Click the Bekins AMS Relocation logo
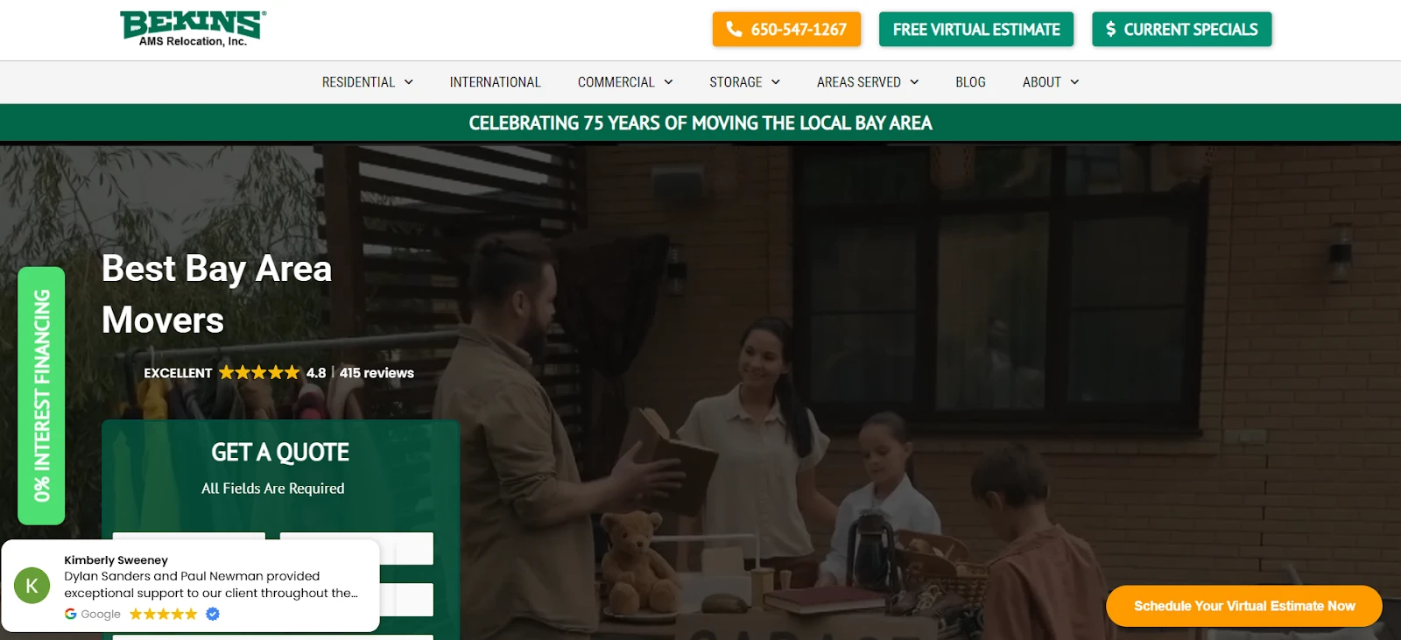This screenshot has width=1401, height=640. coord(193,29)
